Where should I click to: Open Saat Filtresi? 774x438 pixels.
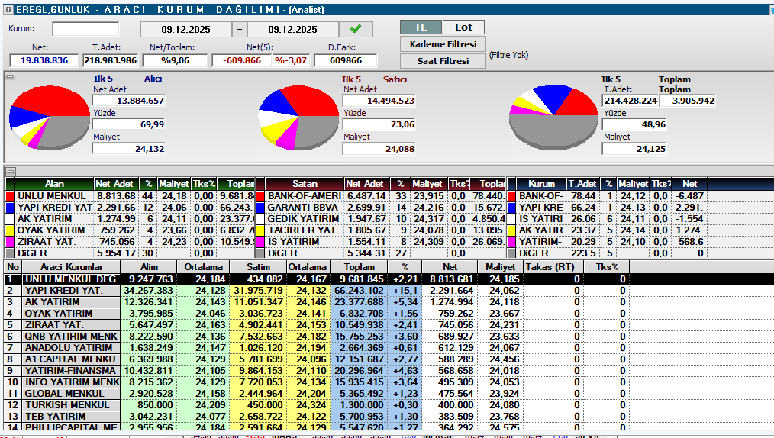click(443, 61)
